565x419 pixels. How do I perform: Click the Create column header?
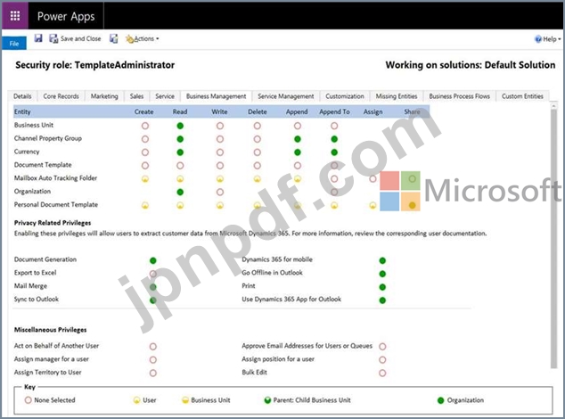coord(143,111)
